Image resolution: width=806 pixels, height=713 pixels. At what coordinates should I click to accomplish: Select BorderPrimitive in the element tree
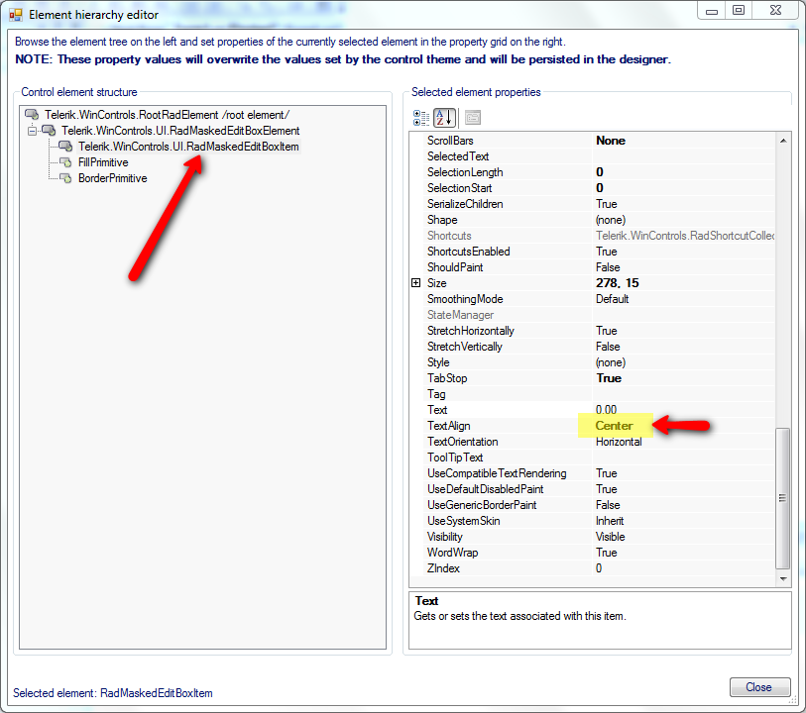[113, 178]
